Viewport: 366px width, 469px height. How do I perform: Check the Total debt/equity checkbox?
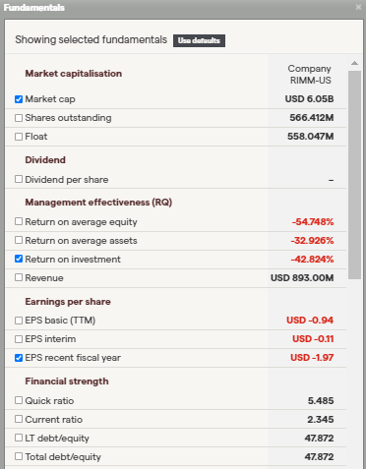pyautogui.click(x=19, y=456)
